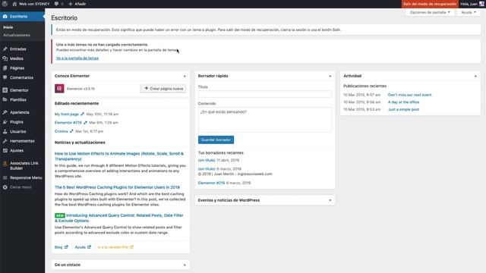Open the Just a simple post link

tap(403, 109)
